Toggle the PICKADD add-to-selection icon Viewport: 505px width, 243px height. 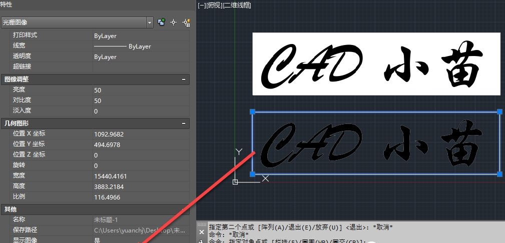(x=161, y=22)
